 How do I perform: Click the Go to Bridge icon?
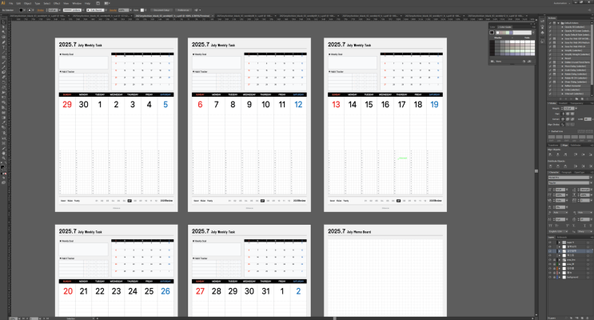(x=98, y=3)
